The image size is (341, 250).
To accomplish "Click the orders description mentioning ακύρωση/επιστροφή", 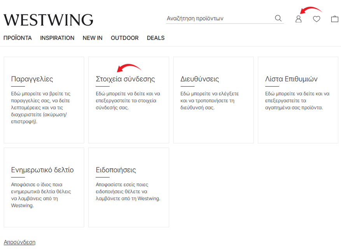I will [x=41, y=108].
